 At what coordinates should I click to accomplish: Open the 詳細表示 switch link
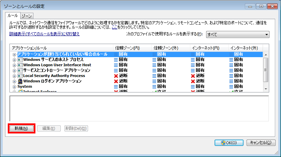click(x=45, y=34)
